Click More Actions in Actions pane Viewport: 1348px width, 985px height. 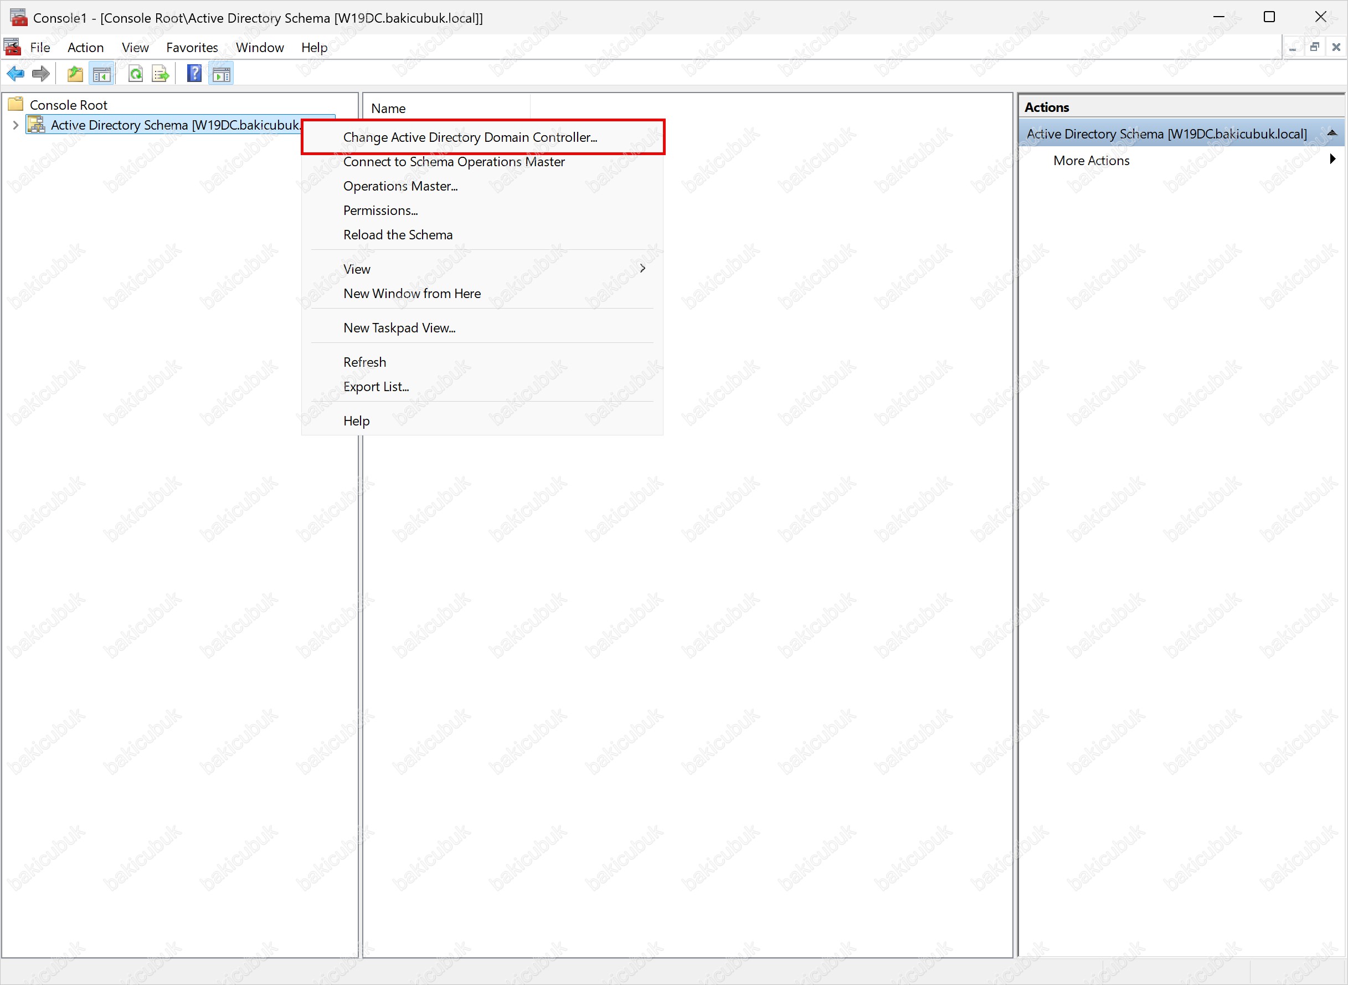(x=1091, y=161)
